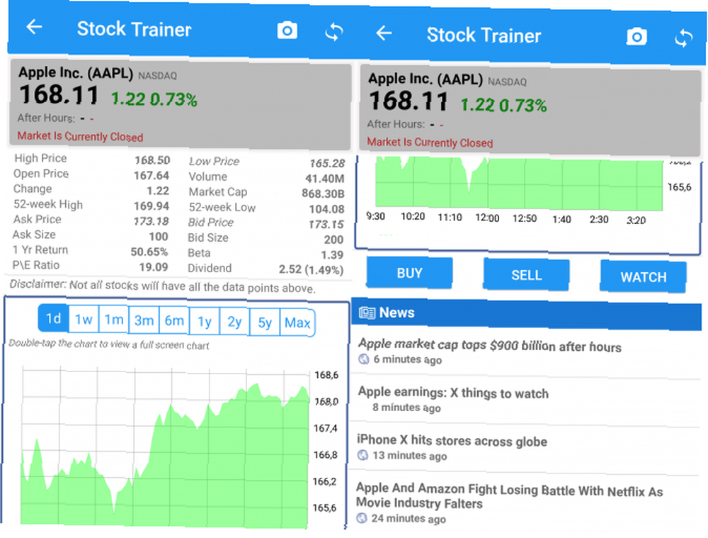708x538 pixels.
Task: Tap the back arrow in right Stock Trainer screen
Action: click(x=384, y=33)
